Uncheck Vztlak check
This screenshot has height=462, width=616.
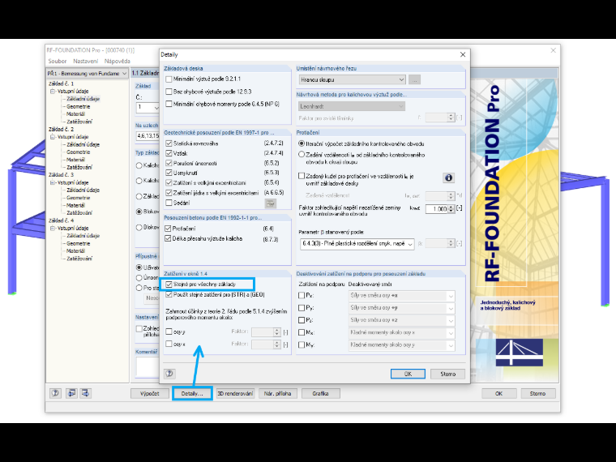tap(169, 153)
